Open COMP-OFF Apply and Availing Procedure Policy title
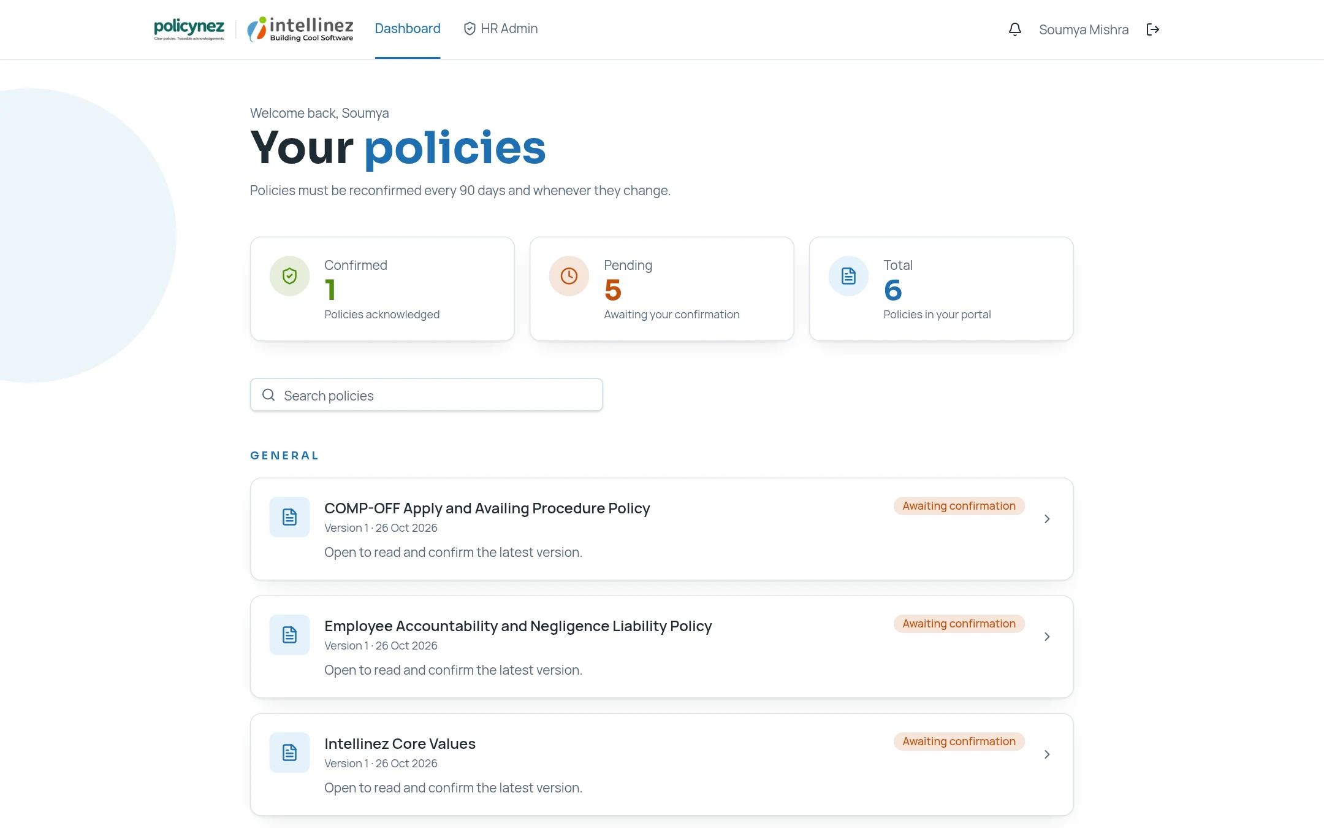 tap(487, 508)
